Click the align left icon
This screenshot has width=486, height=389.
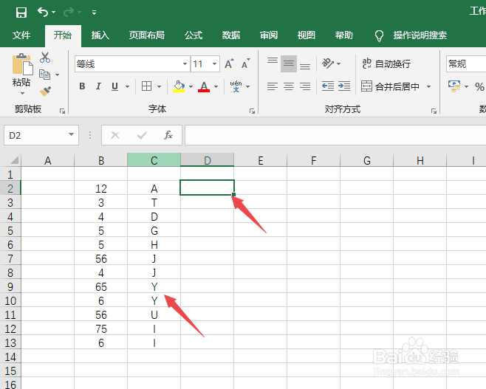273,86
